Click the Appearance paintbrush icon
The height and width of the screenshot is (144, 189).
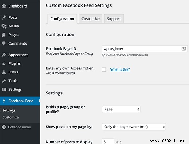[x=4, y=55]
